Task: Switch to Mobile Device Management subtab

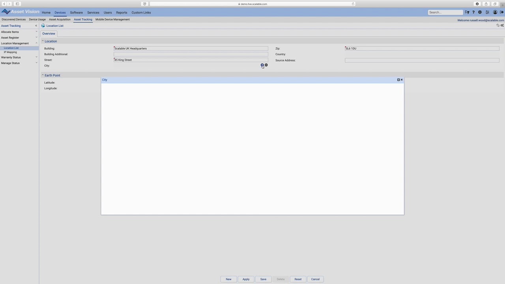Action: pyautogui.click(x=112, y=19)
